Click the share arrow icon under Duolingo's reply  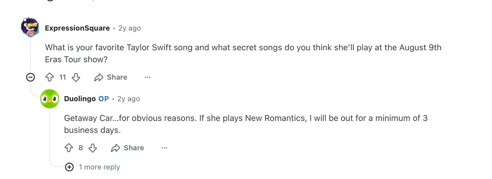[x=115, y=148]
